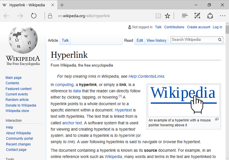Click the Refresh page icon
Viewport: 229px width, 160px height.
[x=34, y=16]
